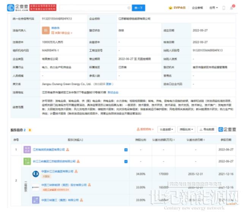Expand shareholder 1 with the plus toggle

tap(126, 150)
